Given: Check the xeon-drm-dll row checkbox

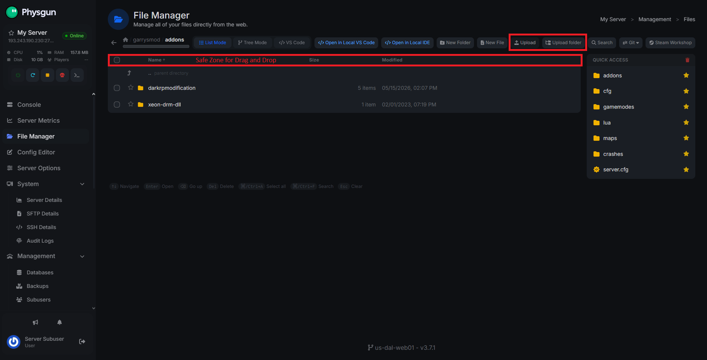Looking at the screenshot, I should coord(117,105).
